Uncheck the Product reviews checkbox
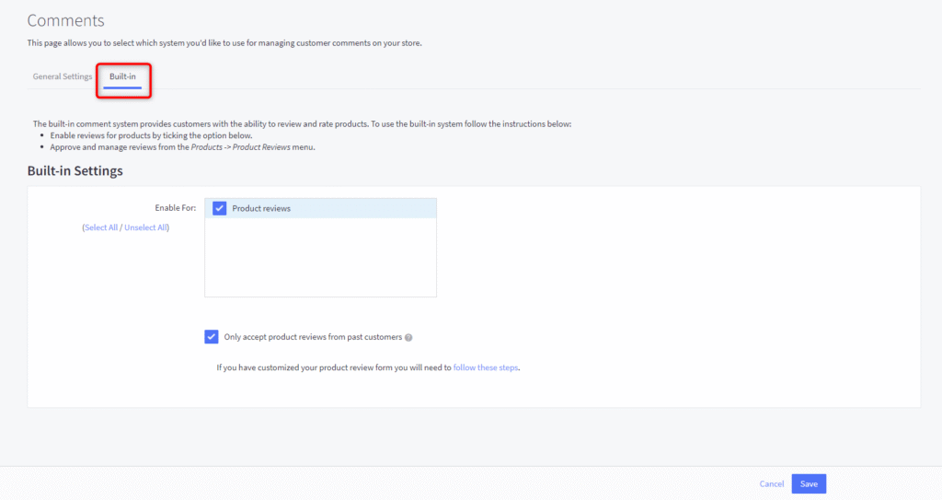Image resolution: width=942 pixels, height=500 pixels. [219, 208]
